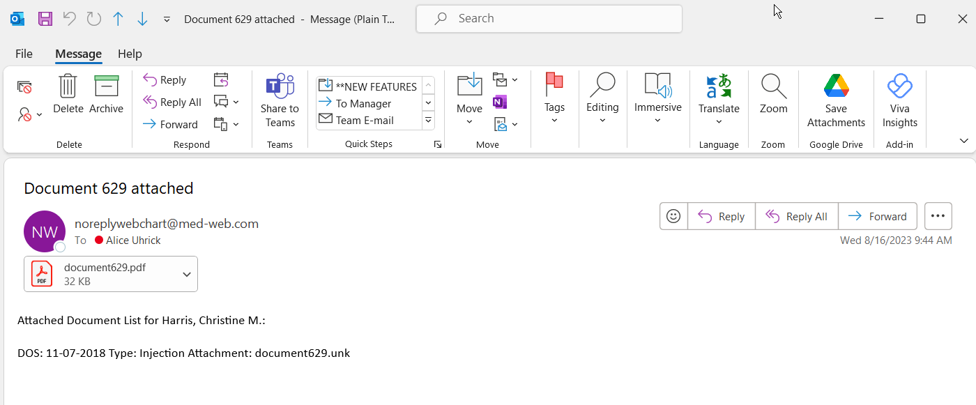Switch to the Help tab

coord(130,54)
